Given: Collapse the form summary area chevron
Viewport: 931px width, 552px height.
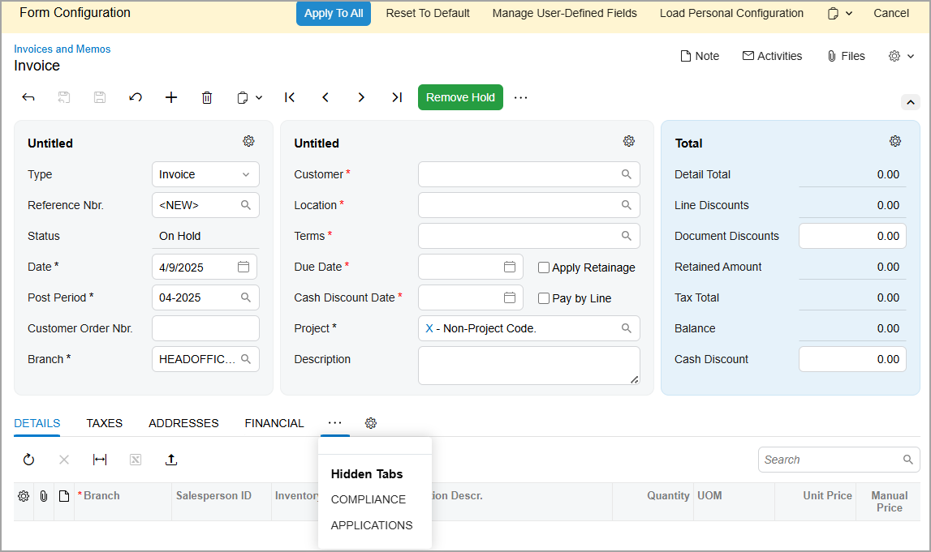Looking at the screenshot, I should tap(910, 102).
